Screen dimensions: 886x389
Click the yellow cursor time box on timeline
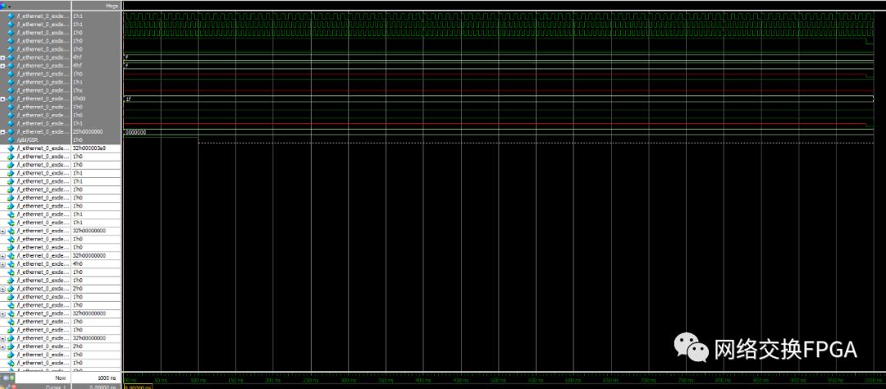(137, 387)
